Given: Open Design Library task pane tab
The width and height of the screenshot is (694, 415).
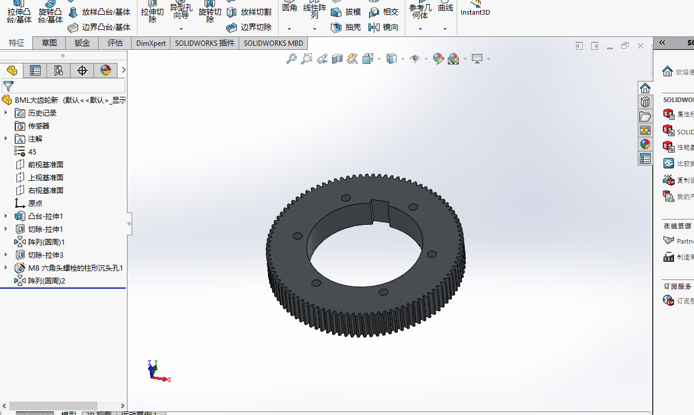Looking at the screenshot, I should 645,102.
